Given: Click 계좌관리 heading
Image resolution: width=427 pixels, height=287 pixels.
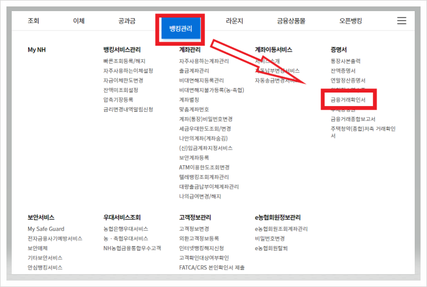Looking at the screenshot, I should point(190,50).
